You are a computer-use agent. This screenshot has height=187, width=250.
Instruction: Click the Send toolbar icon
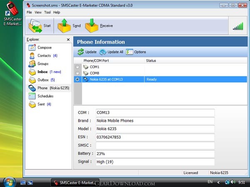click(x=64, y=26)
